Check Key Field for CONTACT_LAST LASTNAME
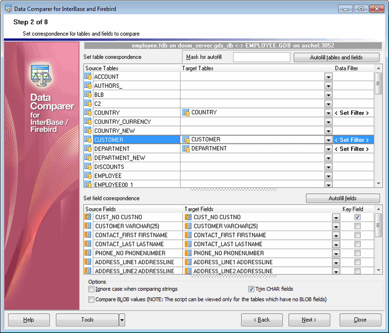This screenshot has width=389, height=333. 357,244
